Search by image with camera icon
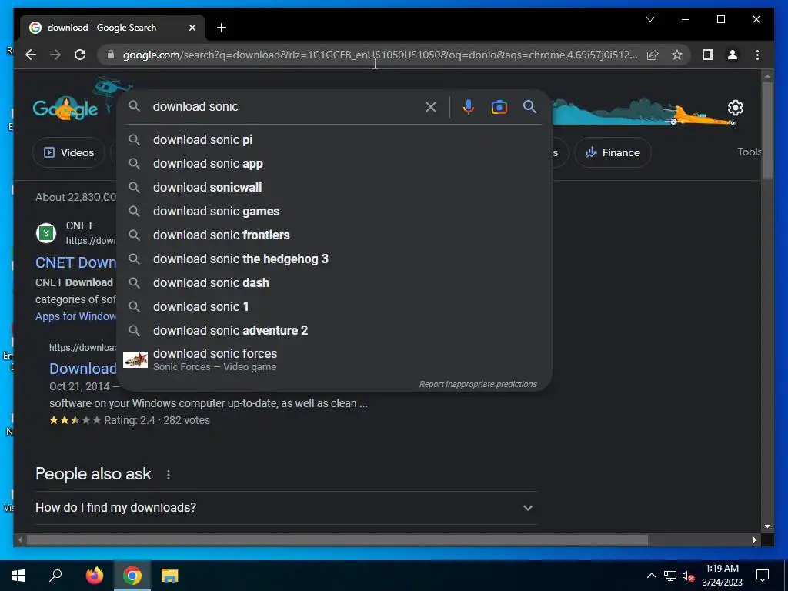Image resolution: width=788 pixels, height=591 pixels. 499,106
